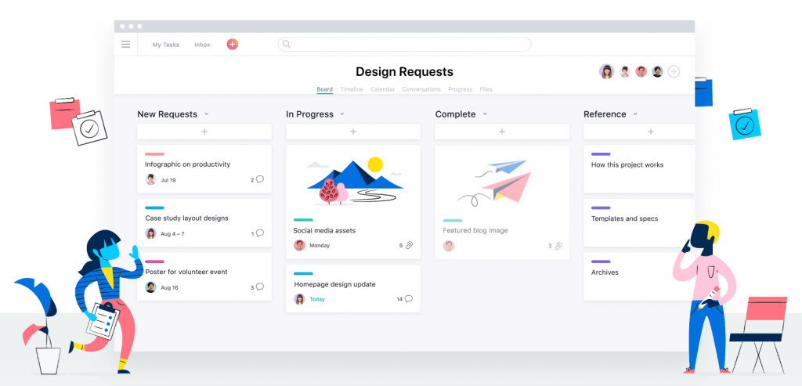
Task: Open the Files tab
Action: pos(486,89)
